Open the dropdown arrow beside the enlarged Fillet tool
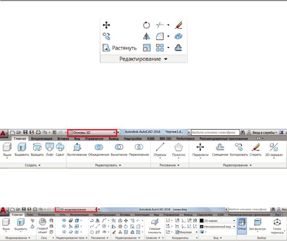The image size is (287, 241). tap(168, 36)
